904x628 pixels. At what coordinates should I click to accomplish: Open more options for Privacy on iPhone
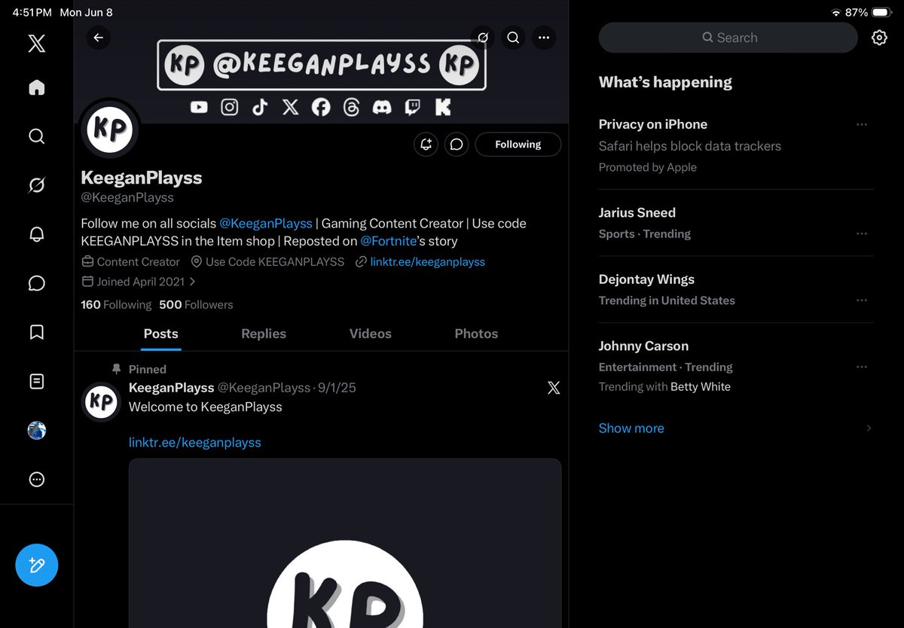pos(862,124)
